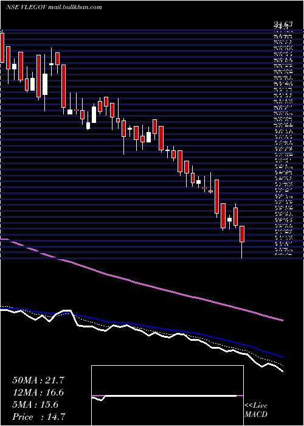The width and height of the screenshot is (304, 426).
Task: Click the NSE VLEGOV mail.bullkhan.com title text
Action: click(x=54, y=7)
